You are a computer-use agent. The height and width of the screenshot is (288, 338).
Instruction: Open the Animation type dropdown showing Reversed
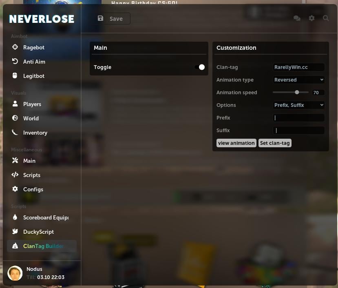(x=299, y=80)
